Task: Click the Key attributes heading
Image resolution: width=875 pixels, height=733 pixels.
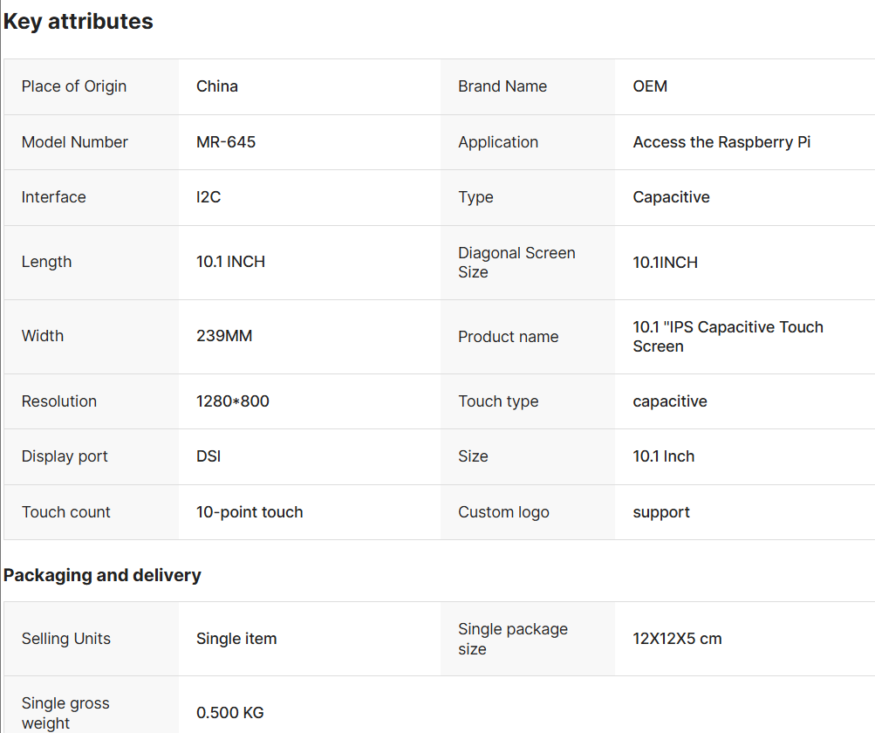Action: (x=79, y=22)
